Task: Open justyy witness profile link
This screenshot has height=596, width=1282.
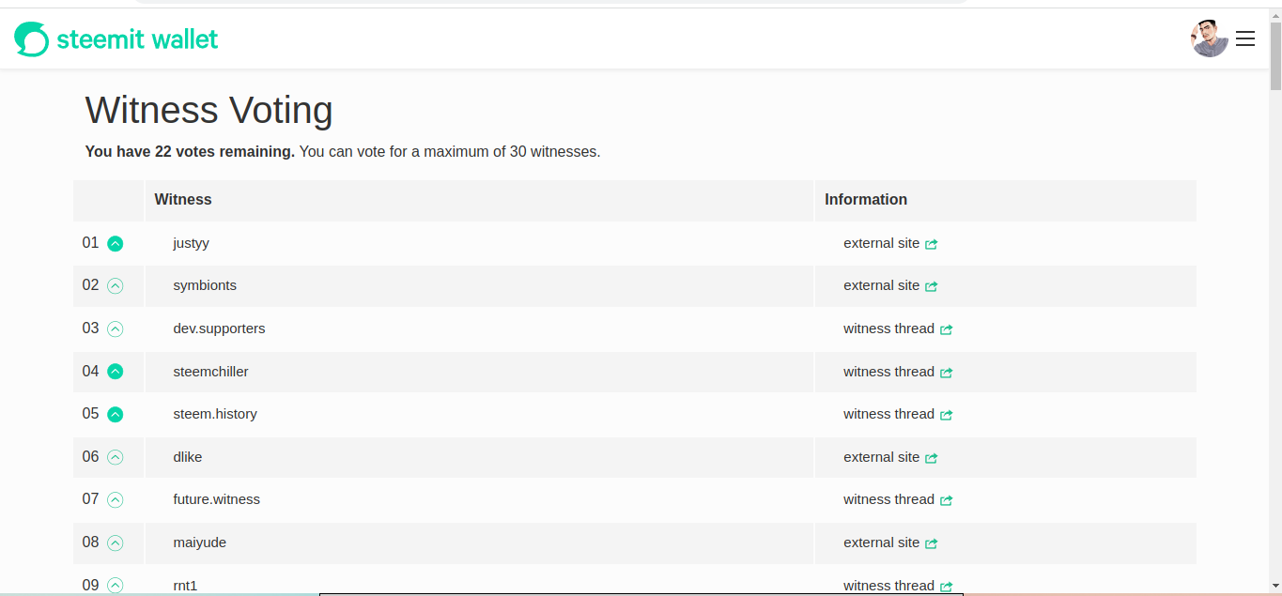Action: pos(192,243)
